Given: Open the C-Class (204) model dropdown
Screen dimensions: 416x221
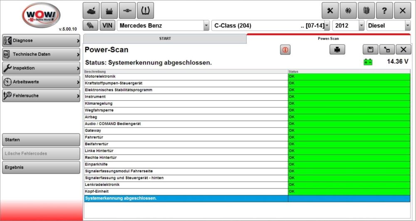Looking at the screenshot, I should 327,26.
